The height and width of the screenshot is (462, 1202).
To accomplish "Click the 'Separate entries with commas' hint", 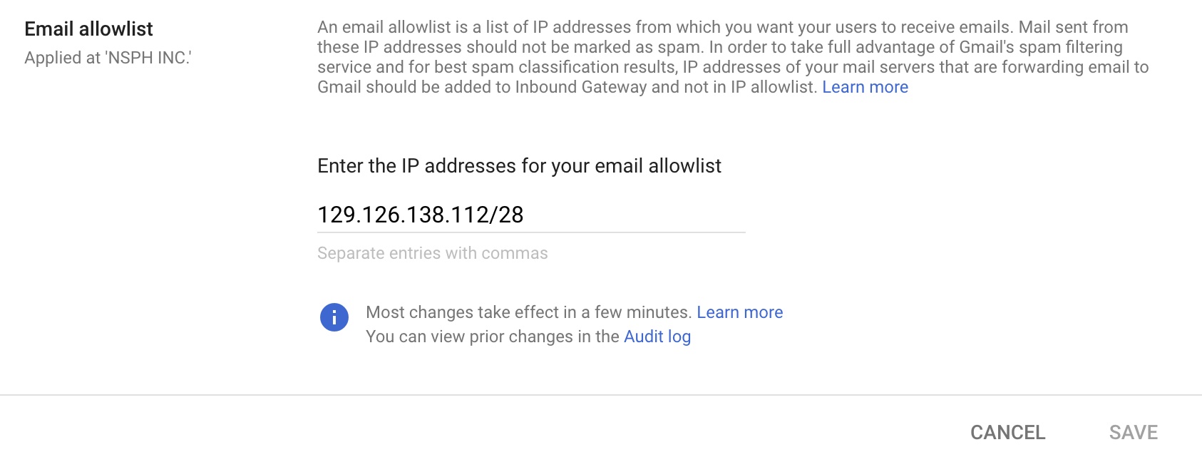I will click(x=432, y=253).
